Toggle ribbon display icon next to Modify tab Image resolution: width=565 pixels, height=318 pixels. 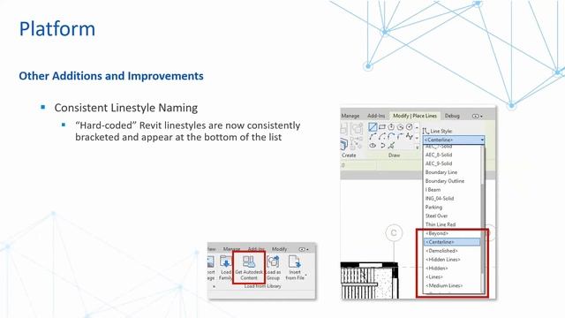click(302, 249)
